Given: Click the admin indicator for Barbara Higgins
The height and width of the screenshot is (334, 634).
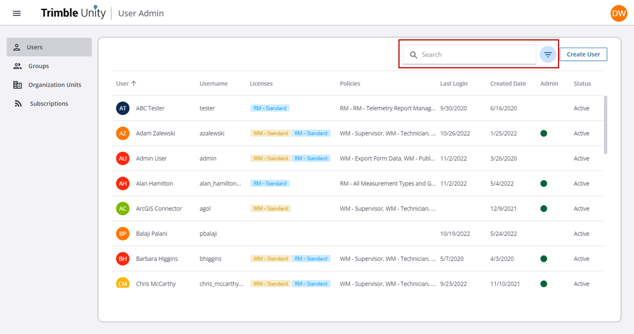Looking at the screenshot, I should click(x=544, y=259).
